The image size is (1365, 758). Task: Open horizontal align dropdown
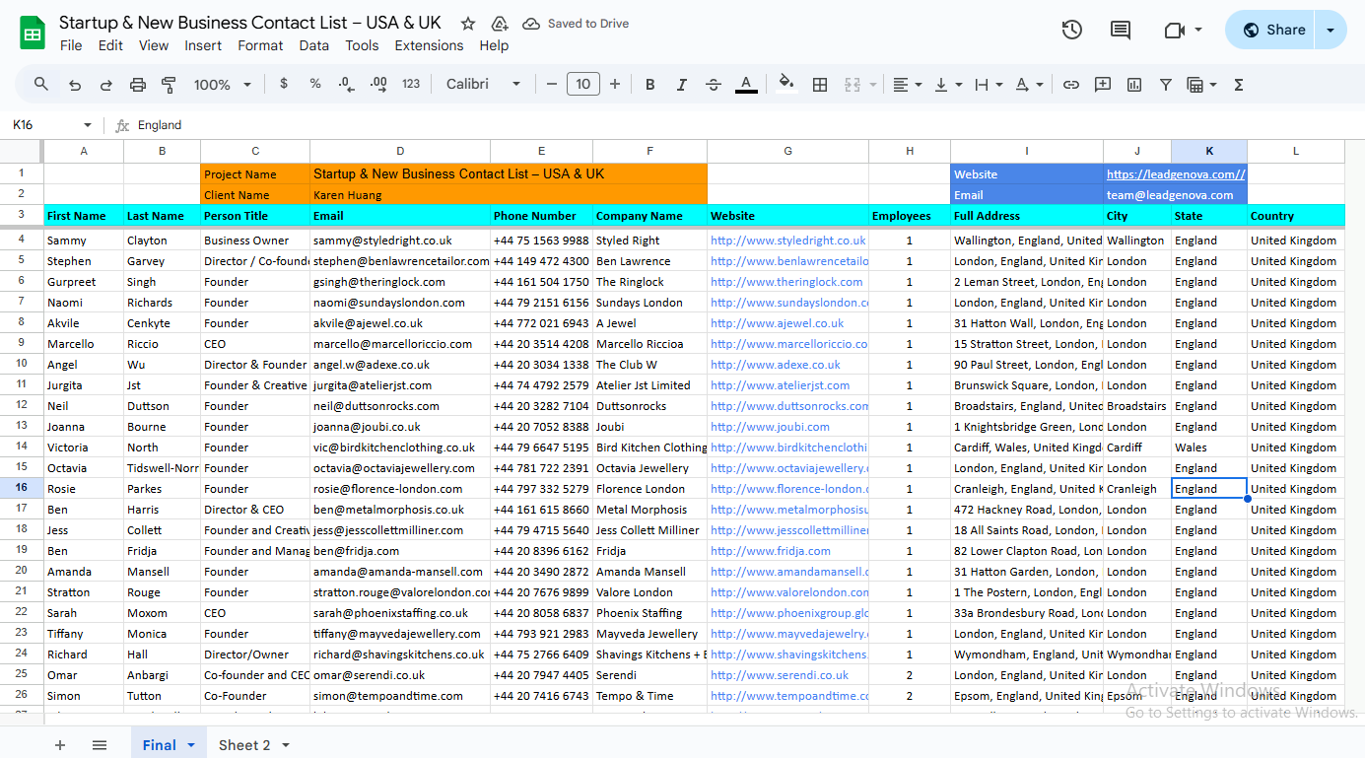click(907, 85)
